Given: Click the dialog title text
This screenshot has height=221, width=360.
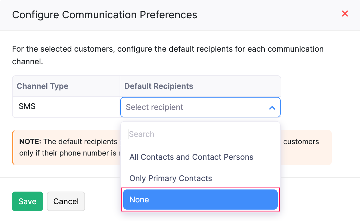Looking at the screenshot, I should point(105,15).
